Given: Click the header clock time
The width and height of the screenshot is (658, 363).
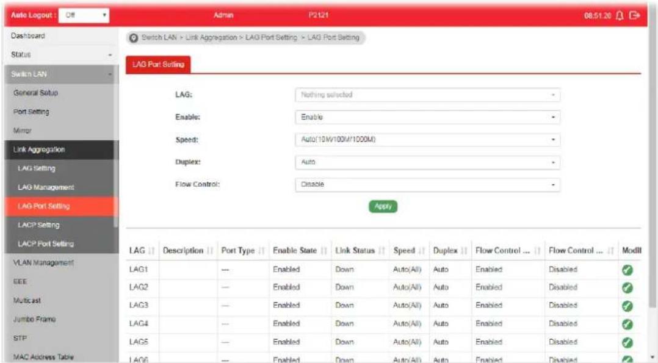Looking at the screenshot, I should [x=598, y=16].
